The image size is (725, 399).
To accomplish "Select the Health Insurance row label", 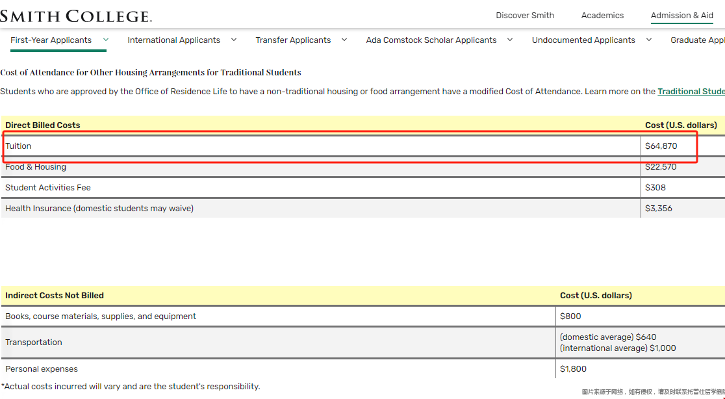I will pos(99,209).
